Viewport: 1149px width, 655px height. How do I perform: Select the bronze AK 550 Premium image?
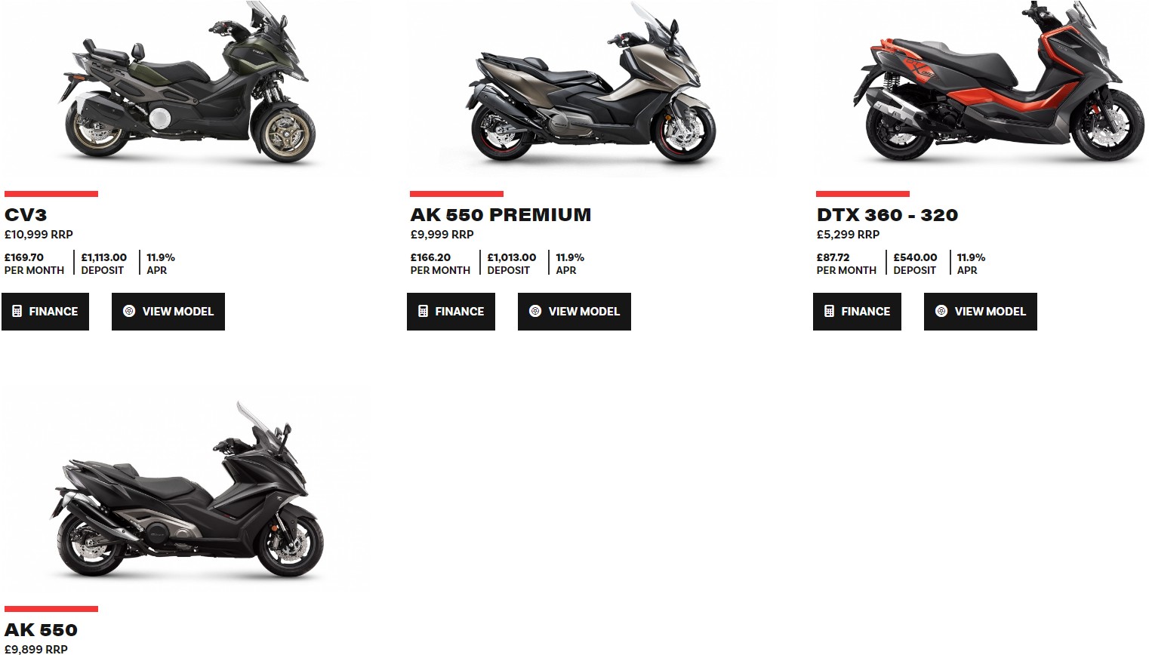pyautogui.click(x=590, y=87)
